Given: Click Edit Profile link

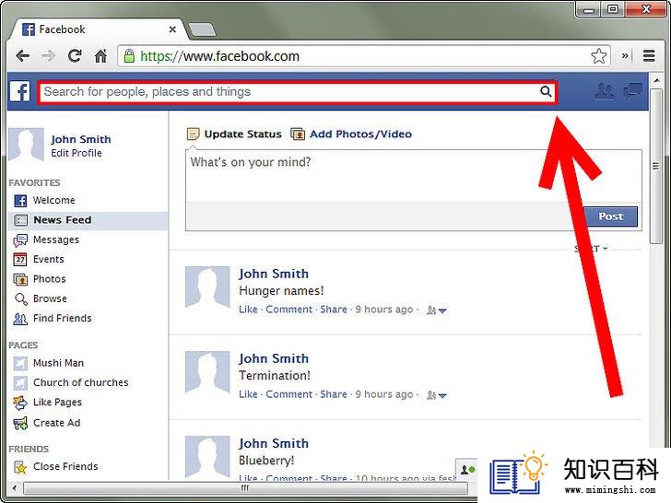Looking at the screenshot, I should [77, 153].
